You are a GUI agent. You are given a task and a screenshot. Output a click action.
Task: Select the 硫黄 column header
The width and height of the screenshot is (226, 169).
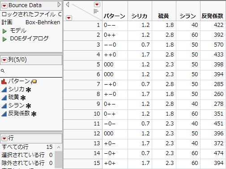[x=164, y=11]
